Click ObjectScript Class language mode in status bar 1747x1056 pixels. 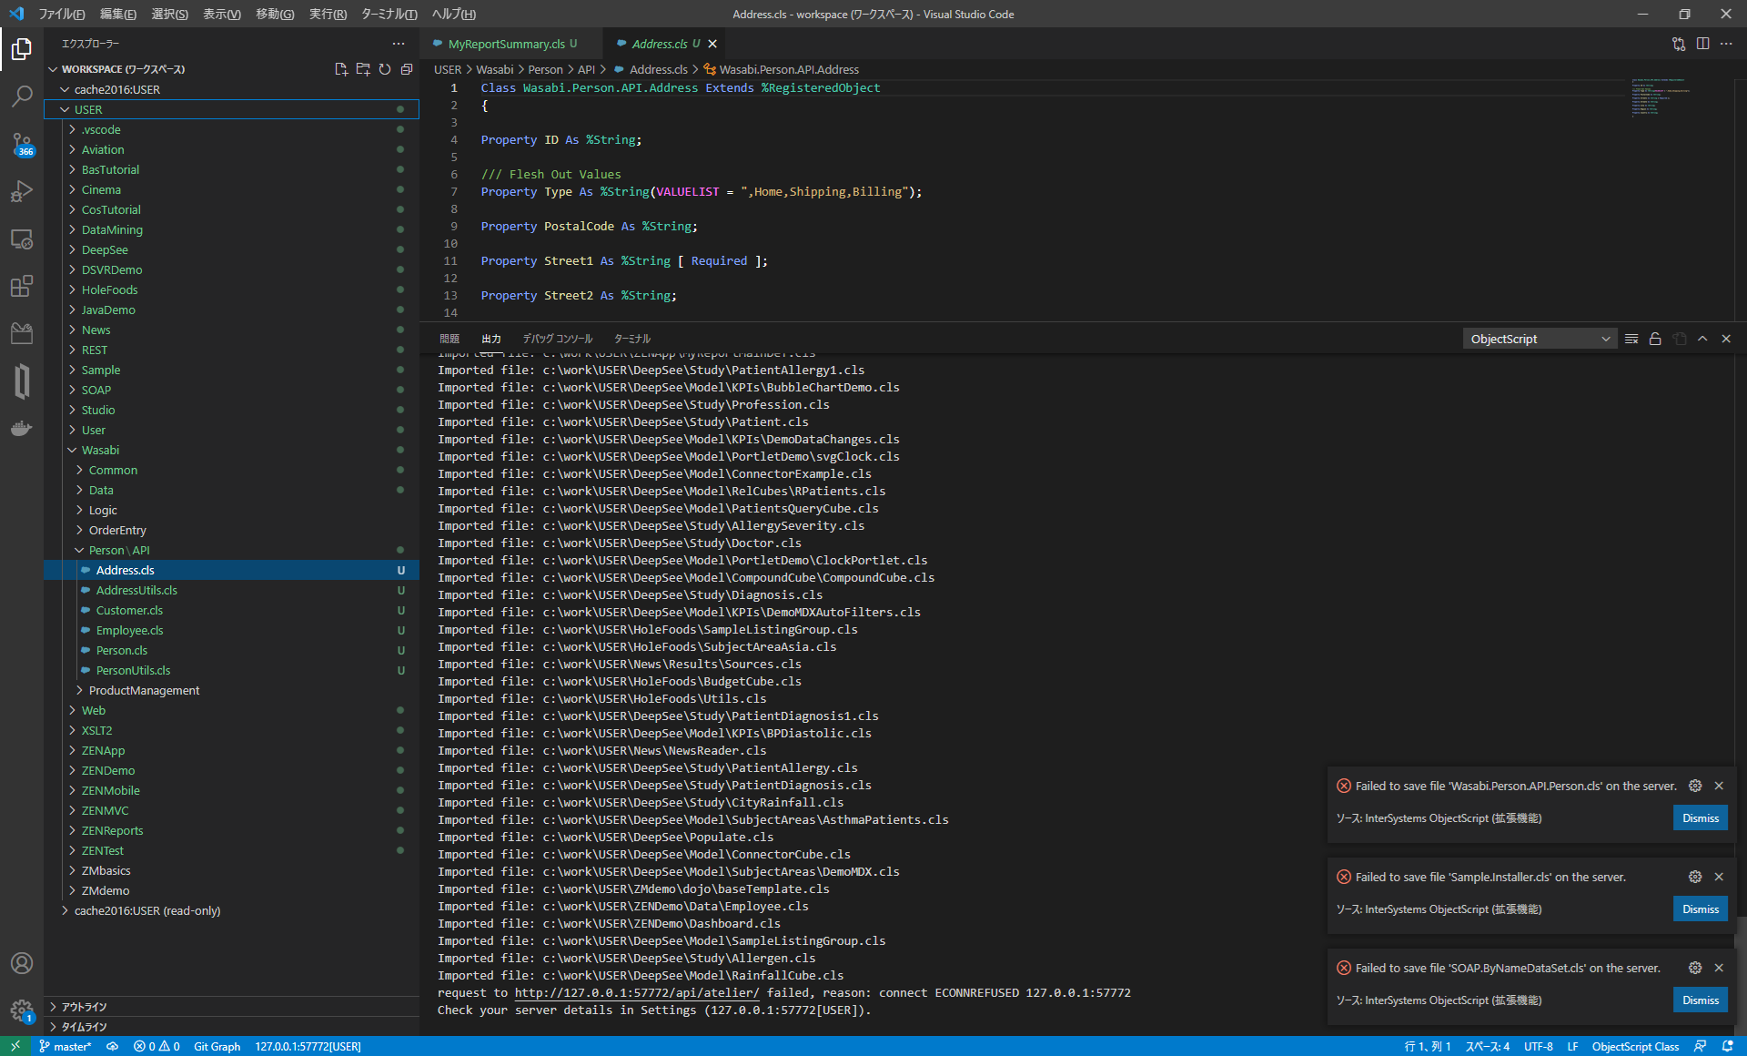pyautogui.click(x=1635, y=1046)
